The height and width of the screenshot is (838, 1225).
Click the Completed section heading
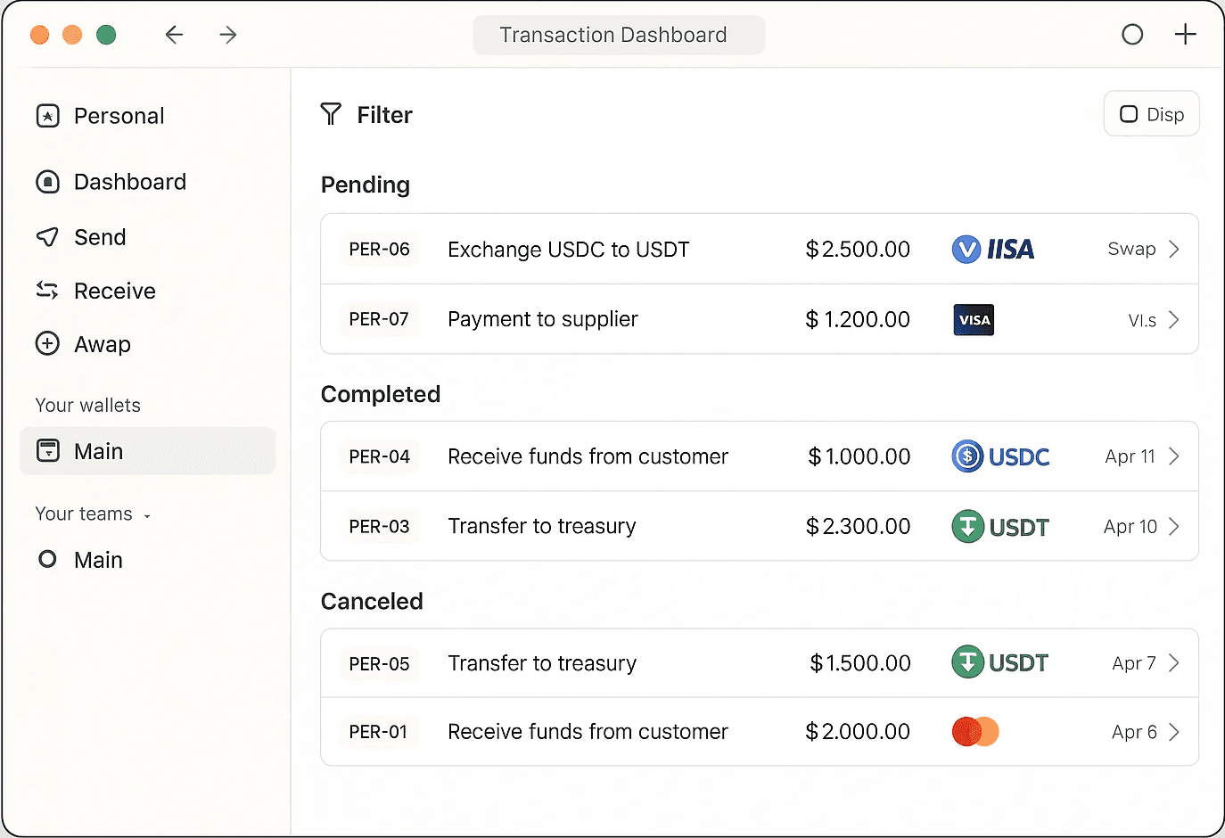[x=381, y=394]
